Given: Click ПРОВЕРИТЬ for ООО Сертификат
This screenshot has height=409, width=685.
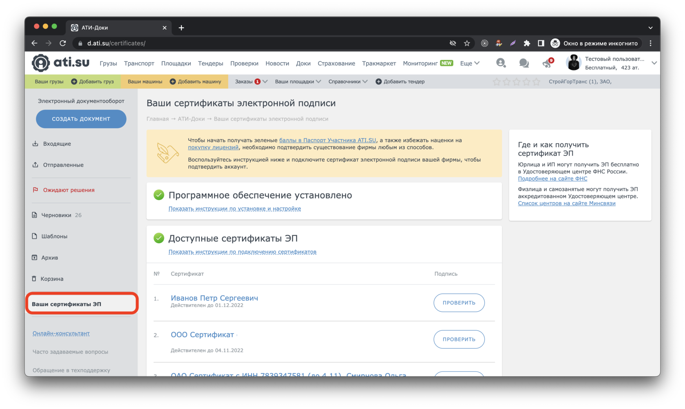Looking at the screenshot, I should point(459,339).
